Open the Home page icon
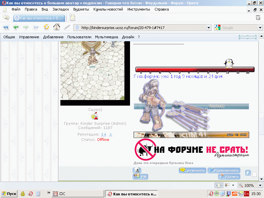Image resolution: width=264 pixels, height=198 pixels. tap(56, 27)
